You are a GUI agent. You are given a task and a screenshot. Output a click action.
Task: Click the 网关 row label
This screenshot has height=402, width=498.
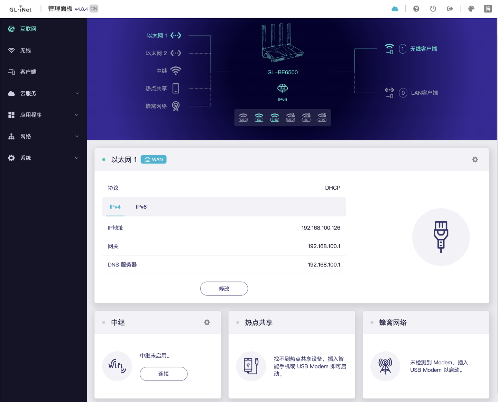[113, 246]
